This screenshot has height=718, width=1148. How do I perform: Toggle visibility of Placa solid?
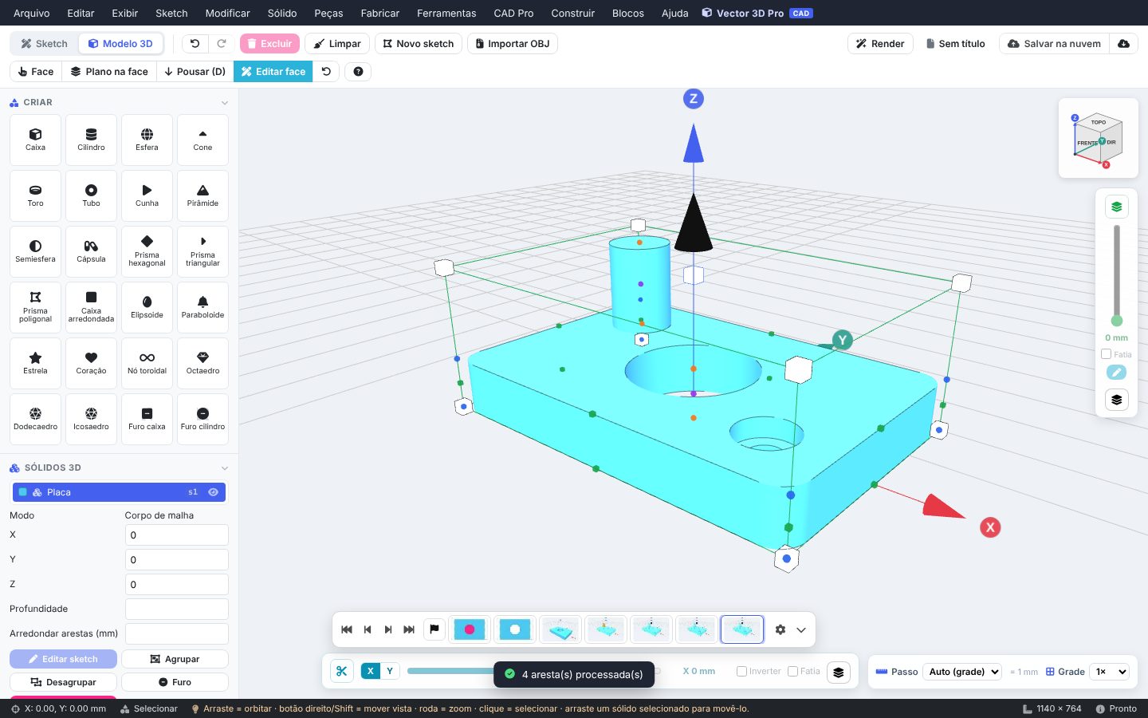point(213,492)
